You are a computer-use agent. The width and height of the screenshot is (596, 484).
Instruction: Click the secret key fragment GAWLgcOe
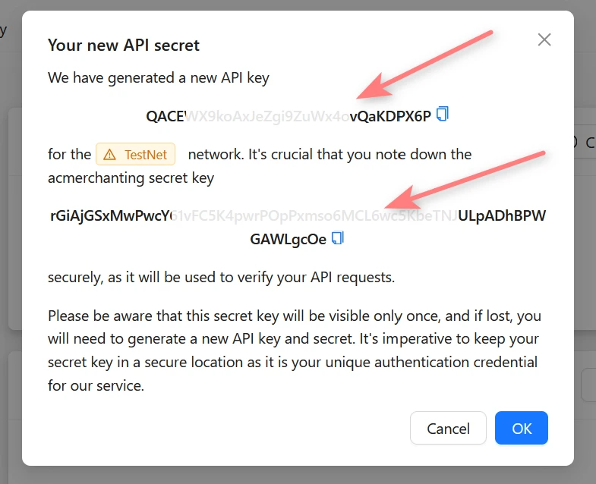(288, 239)
